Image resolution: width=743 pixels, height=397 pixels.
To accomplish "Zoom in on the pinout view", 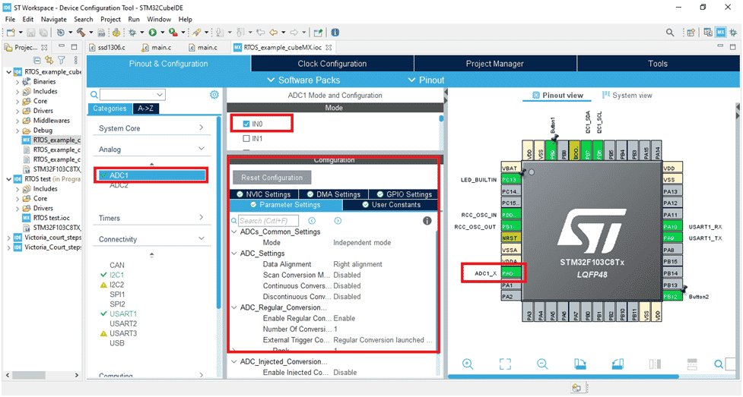I will point(468,364).
